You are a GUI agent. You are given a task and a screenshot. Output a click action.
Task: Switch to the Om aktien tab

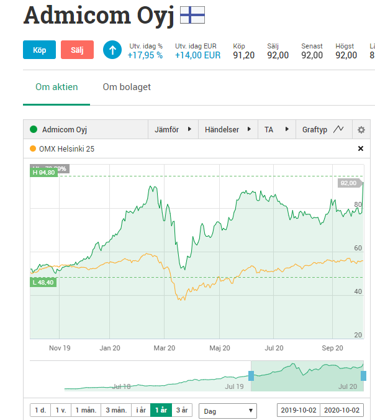click(x=56, y=87)
